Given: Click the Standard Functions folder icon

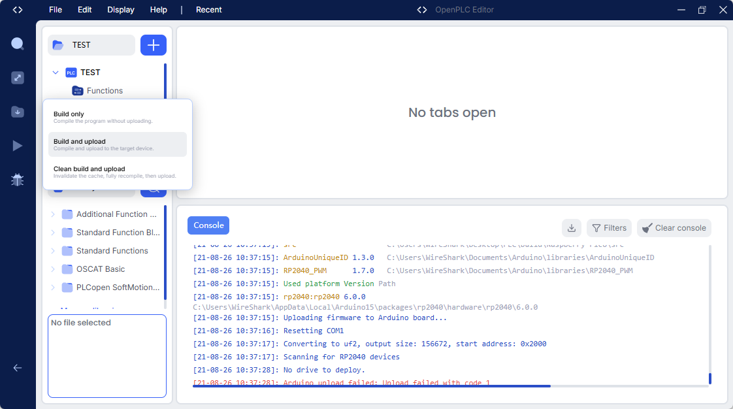Looking at the screenshot, I should (x=67, y=250).
